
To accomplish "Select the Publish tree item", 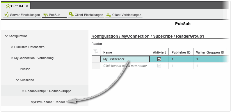I will coord(25,69).
